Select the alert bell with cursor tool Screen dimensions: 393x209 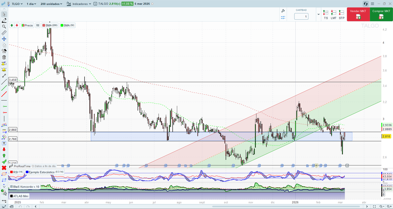(x=4, y=64)
